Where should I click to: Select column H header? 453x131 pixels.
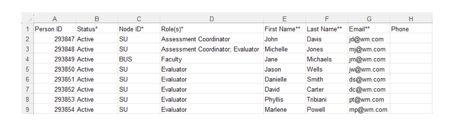(x=411, y=19)
